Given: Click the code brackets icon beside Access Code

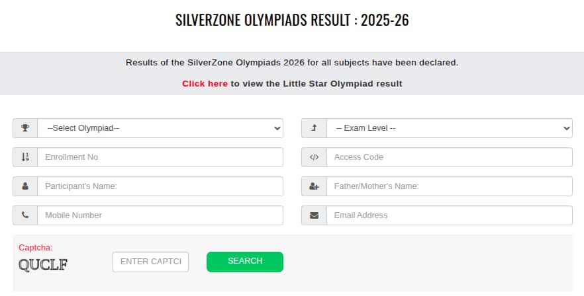Looking at the screenshot, I should point(314,157).
